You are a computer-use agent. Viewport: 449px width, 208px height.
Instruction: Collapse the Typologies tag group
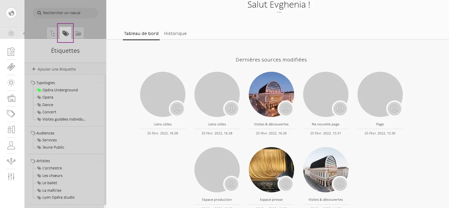101,83
